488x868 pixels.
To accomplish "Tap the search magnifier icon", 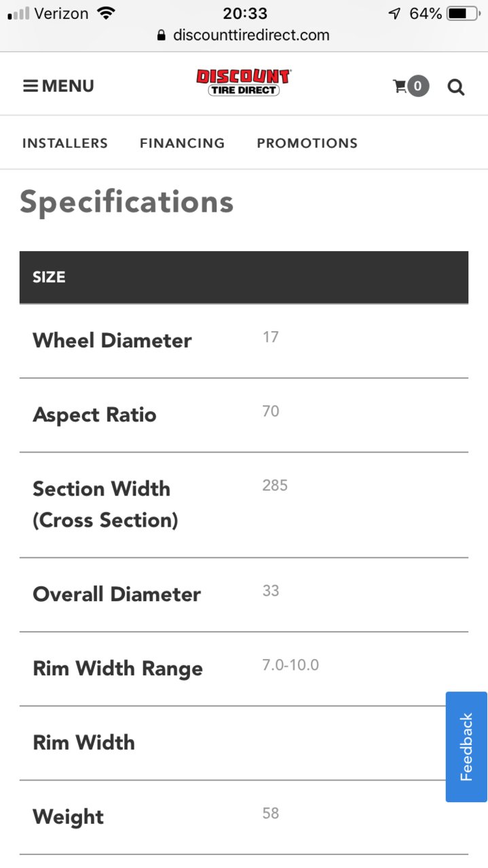I will [x=456, y=87].
